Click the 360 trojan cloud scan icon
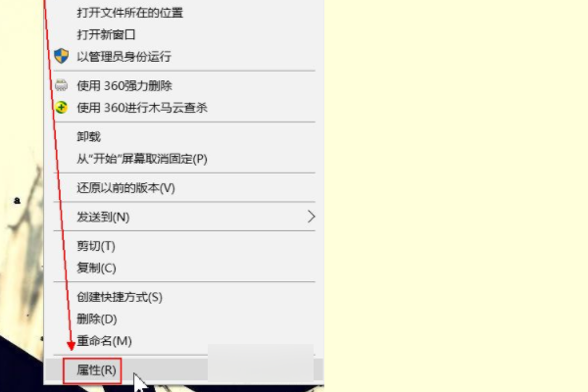588x392 pixels. click(x=61, y=108)
